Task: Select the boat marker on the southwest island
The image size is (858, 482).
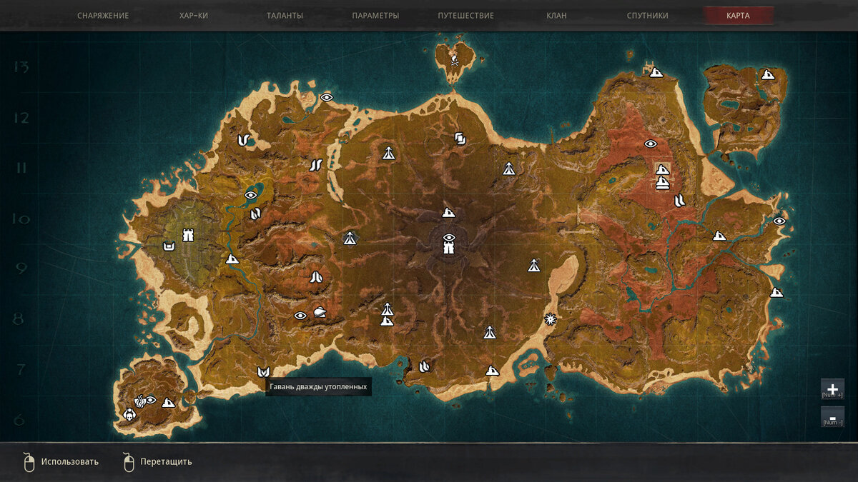Action: click(x=169, y=403)
